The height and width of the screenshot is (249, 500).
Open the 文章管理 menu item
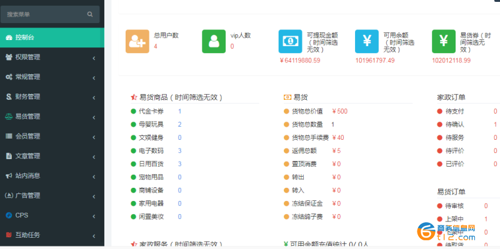[x=52, y=156]
